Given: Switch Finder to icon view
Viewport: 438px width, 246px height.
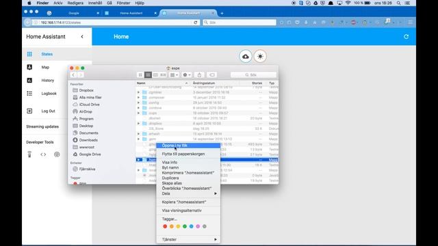Looking at the screenshot, I should (x=140, y=74).
